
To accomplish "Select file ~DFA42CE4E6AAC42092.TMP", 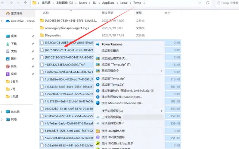I will click(65, 65).
